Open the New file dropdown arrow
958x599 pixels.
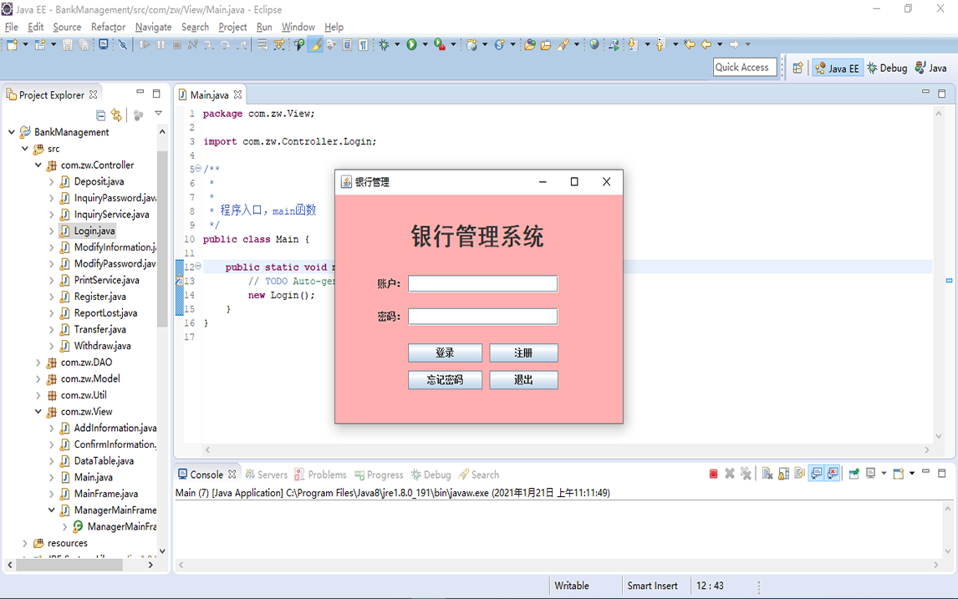(x=26, y=44)
